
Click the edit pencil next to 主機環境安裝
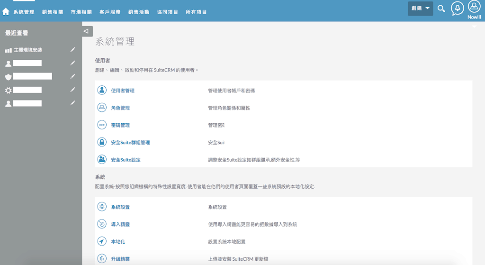click(72, 49)
